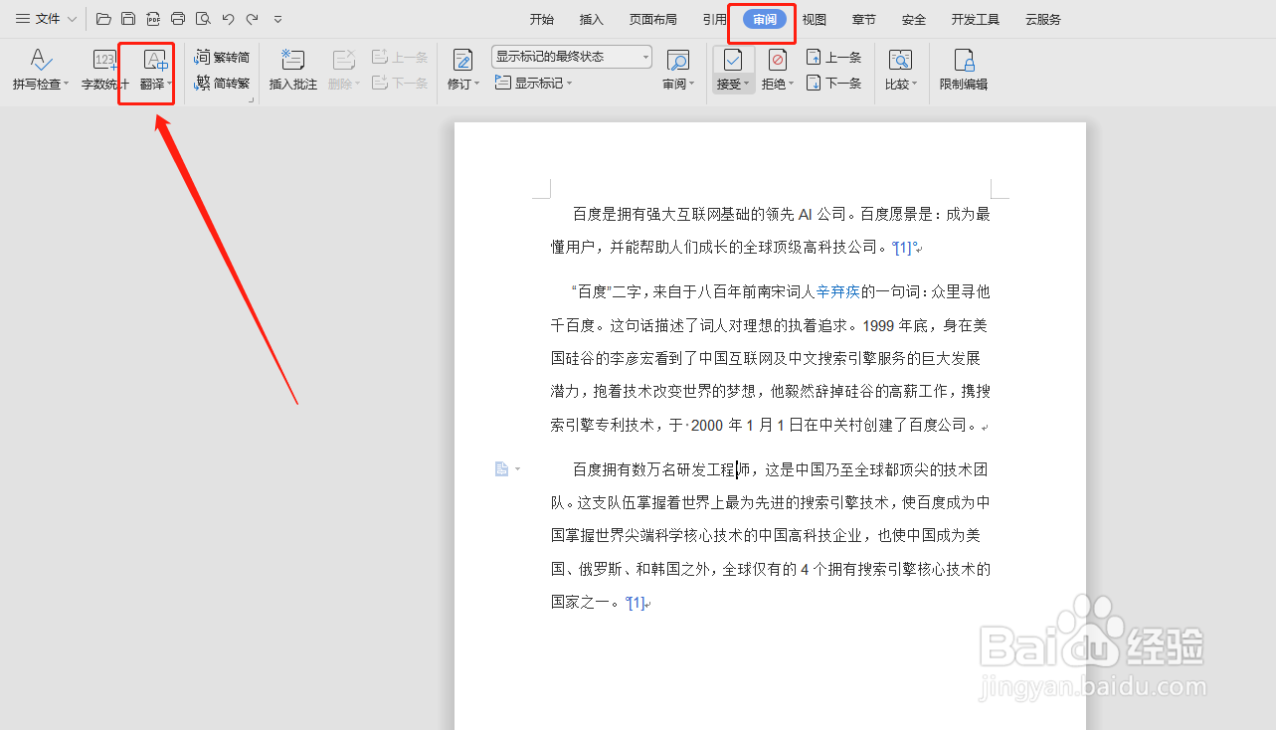Click the text 千百度 in second paragraph

pos(574,325)
